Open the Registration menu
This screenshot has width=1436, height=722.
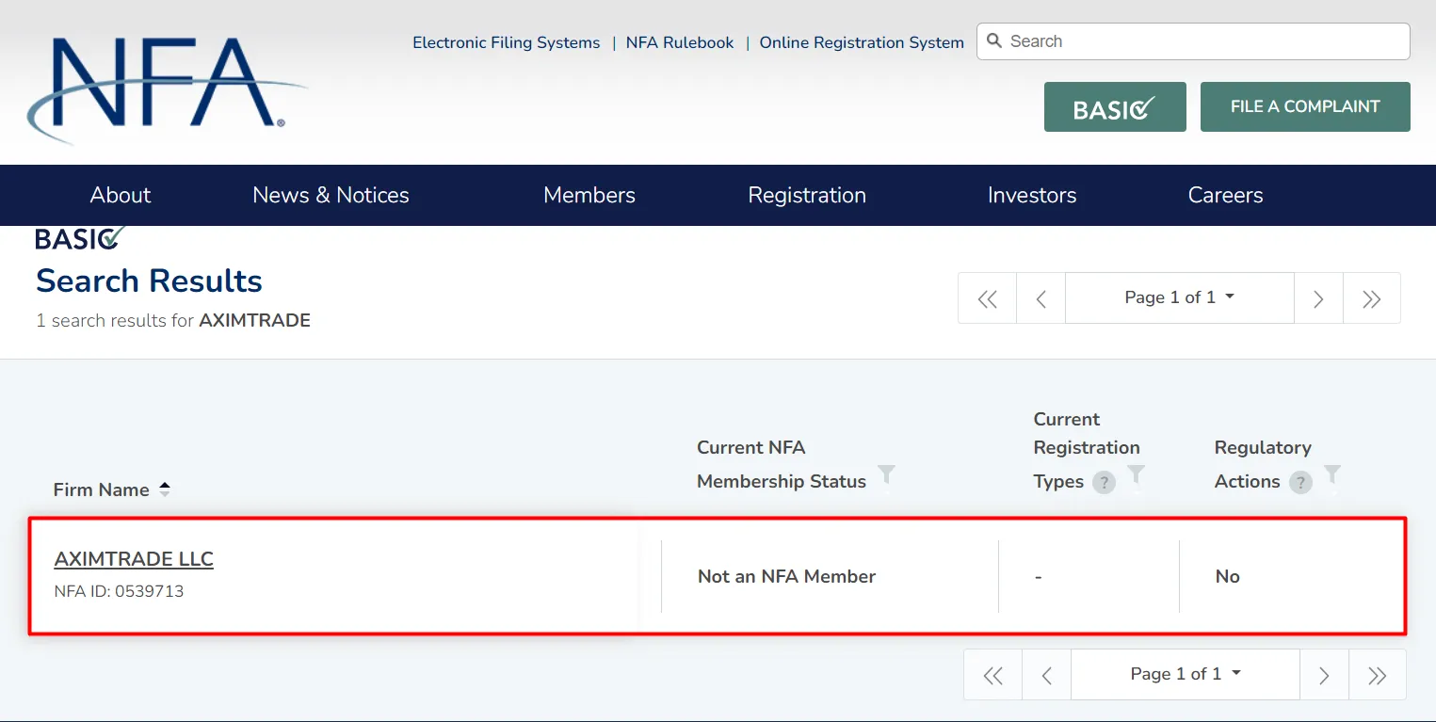point(807,195)
